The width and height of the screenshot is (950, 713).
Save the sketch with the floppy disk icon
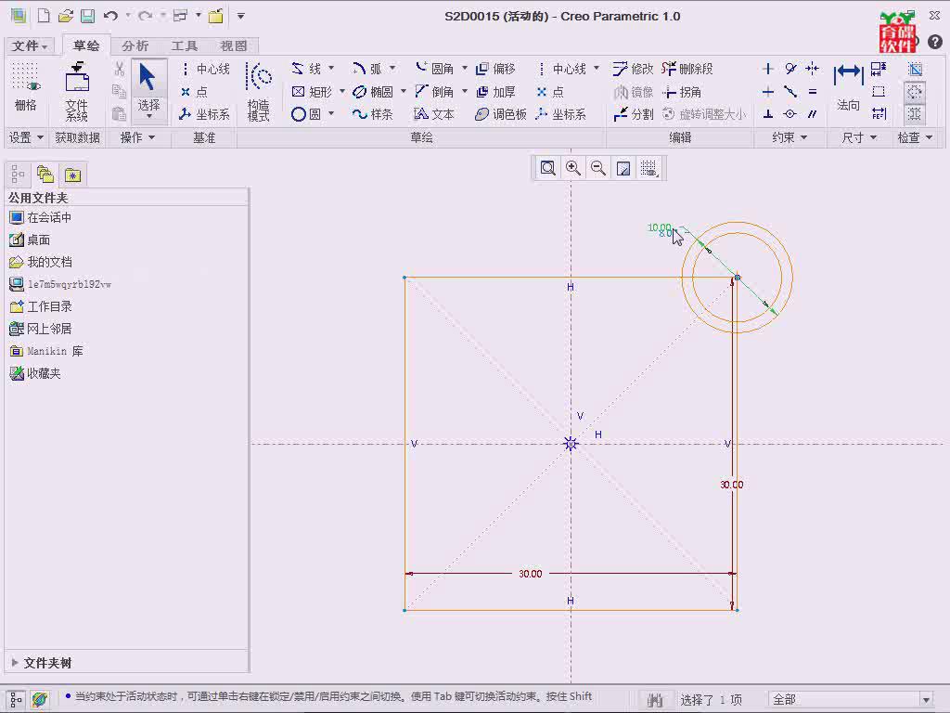[88, 17]
